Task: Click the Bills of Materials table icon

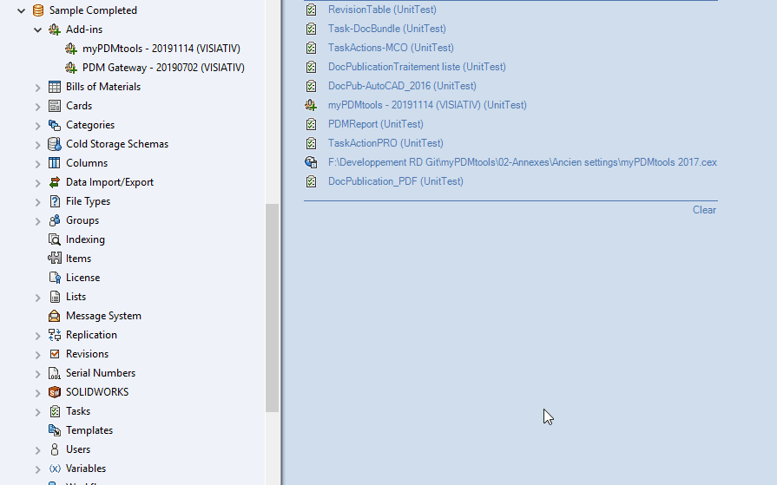Action: (55, 87)
